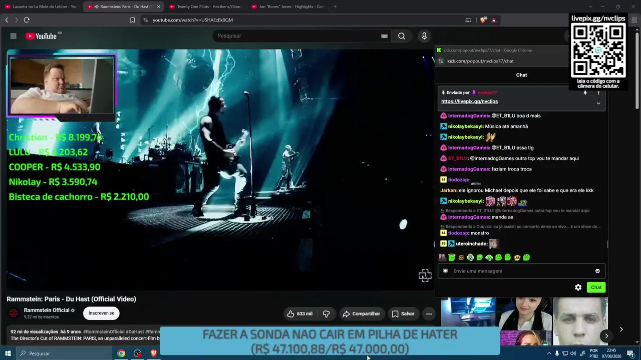Click the uteroinchado username in chat
Image resolution: width=641 pixels, height=360 pixels.
pyautogui.click(x=471, y=244)
